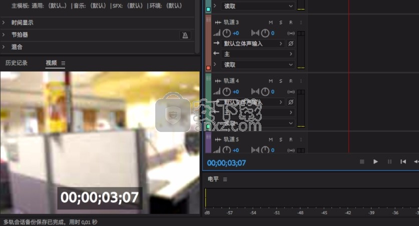Expand automation lanes chevron on 轨道 3

click(x=215, y=64)
